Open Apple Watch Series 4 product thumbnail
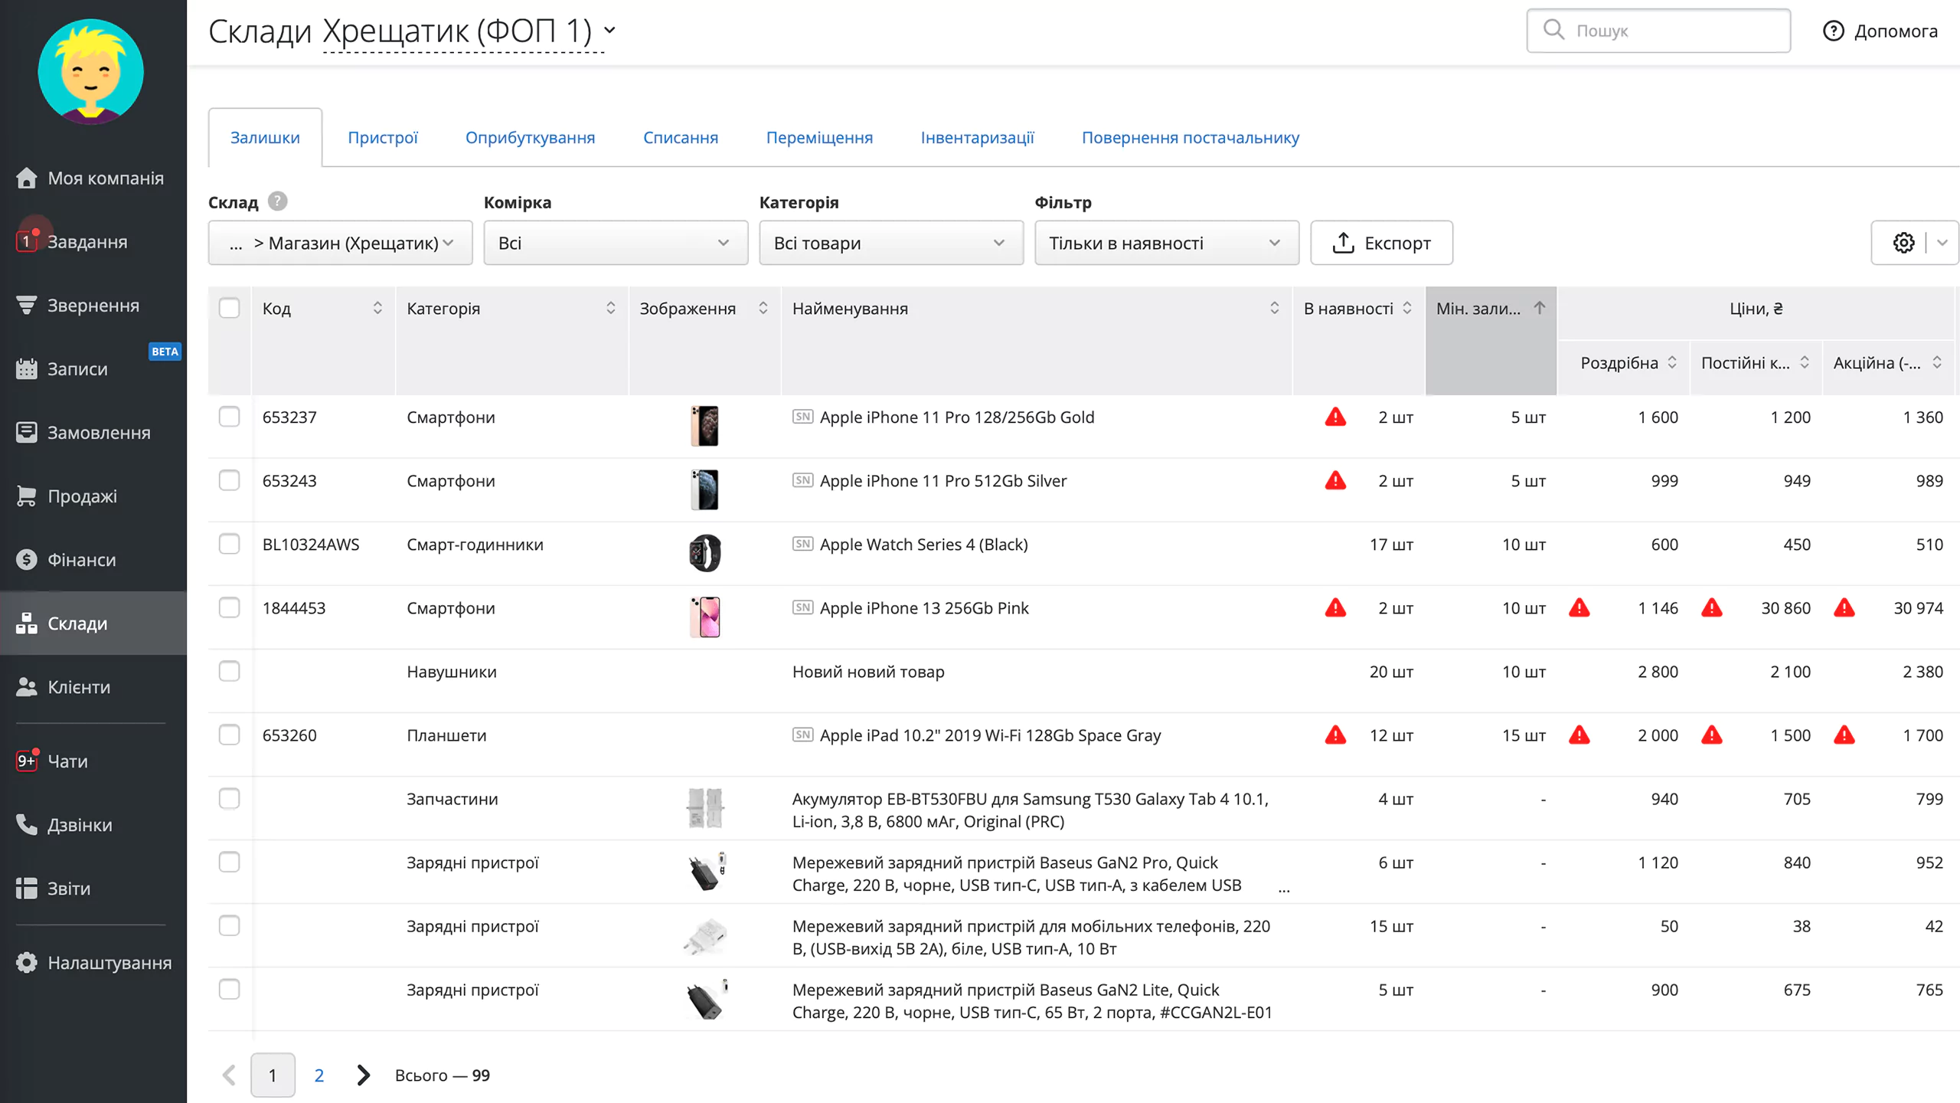1960x1103 pixels. click(704, 553)
